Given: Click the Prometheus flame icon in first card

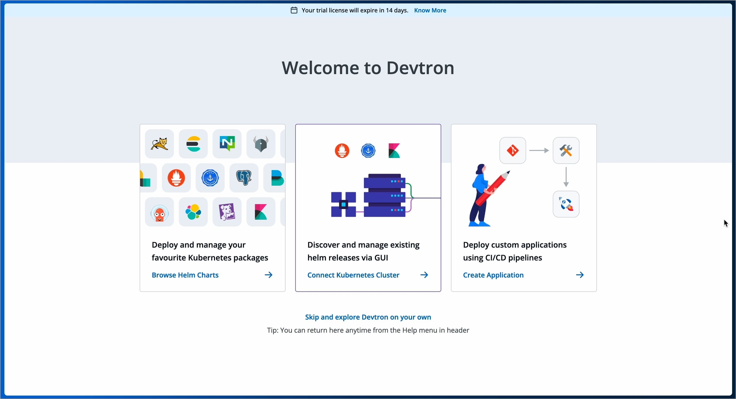Looking at the screenshot, I should (x=176, y=178).
